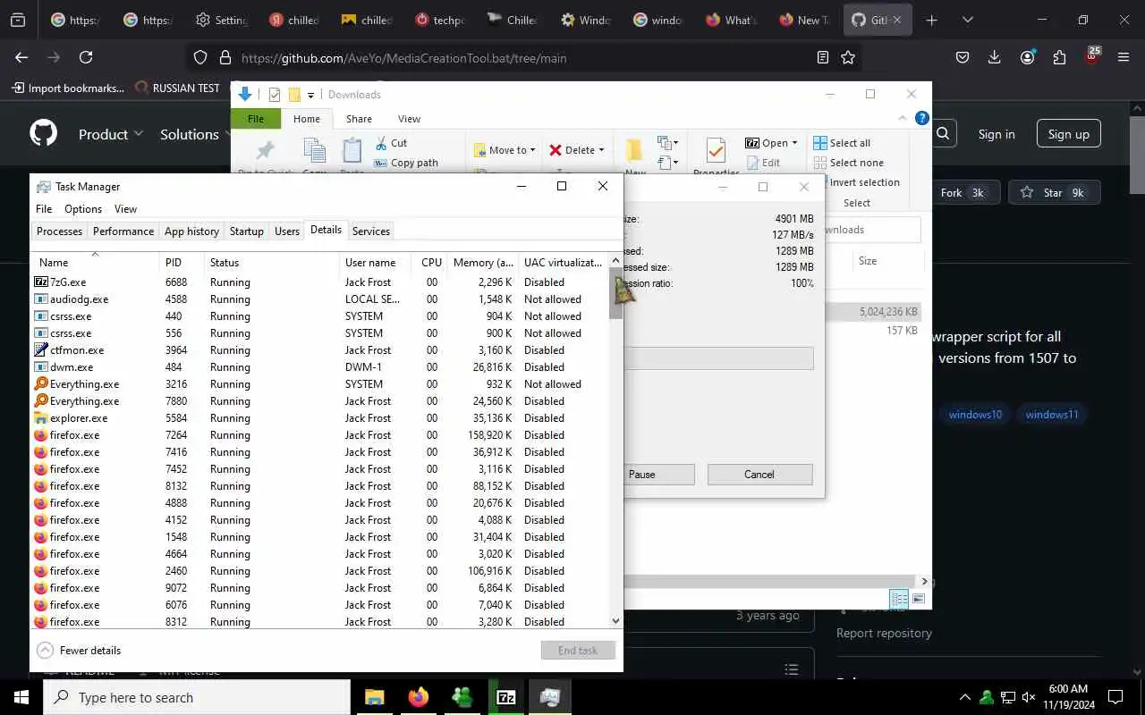
Task: Open Explorer File ribbon tab
Action: click(x=256, y=119)
